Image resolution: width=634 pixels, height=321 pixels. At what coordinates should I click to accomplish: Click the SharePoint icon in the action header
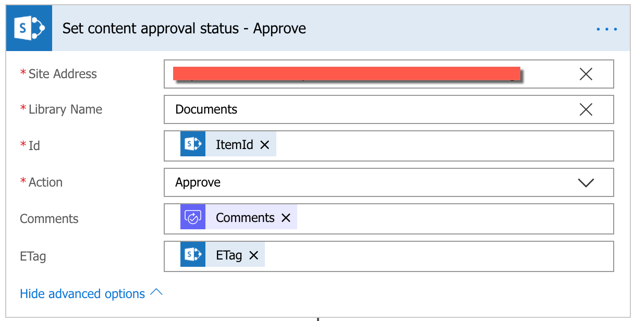[29, 28]
